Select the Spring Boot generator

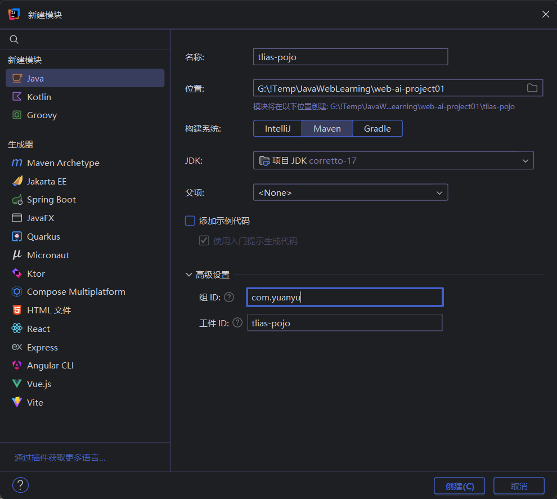tap(51, 200)
